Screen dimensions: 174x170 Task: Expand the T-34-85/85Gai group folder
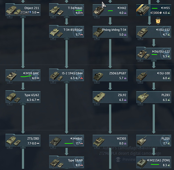[66, 38]
